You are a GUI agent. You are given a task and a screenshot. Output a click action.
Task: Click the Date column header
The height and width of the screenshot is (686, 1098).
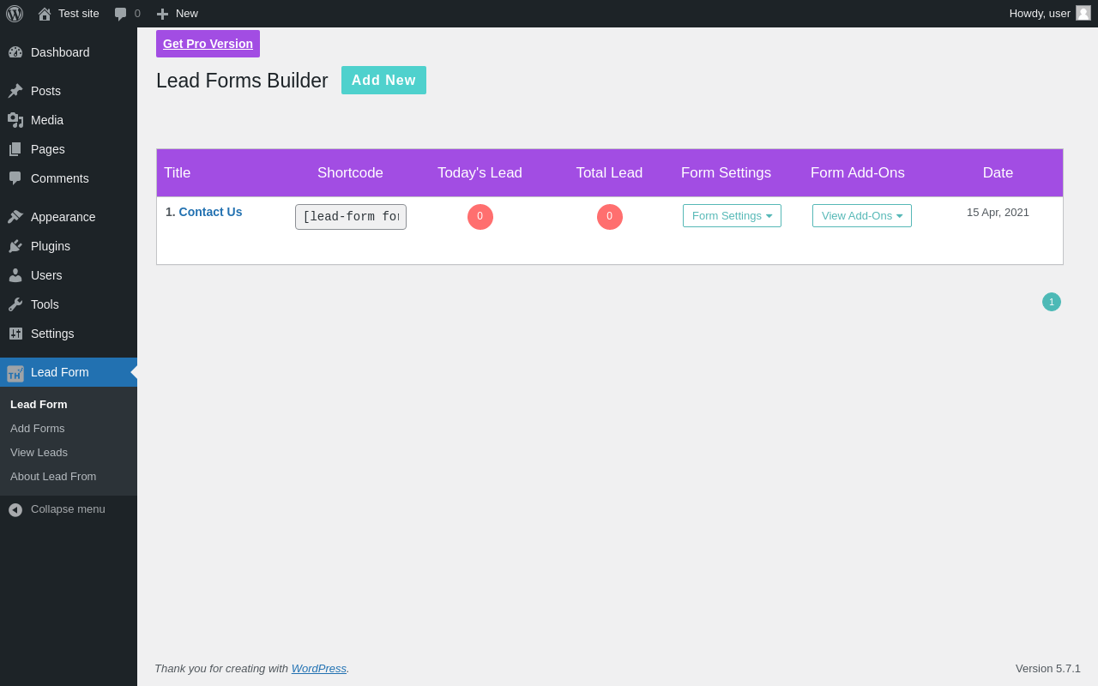tap(998, 173)
